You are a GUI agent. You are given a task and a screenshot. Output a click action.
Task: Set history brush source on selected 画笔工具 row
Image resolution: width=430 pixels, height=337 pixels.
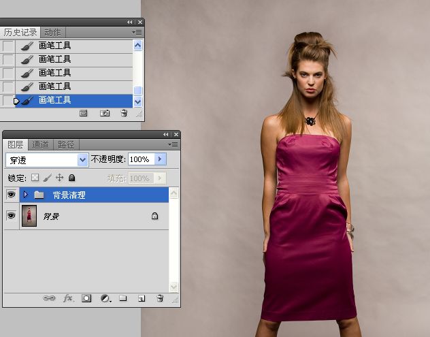click(x=7, y=101)
